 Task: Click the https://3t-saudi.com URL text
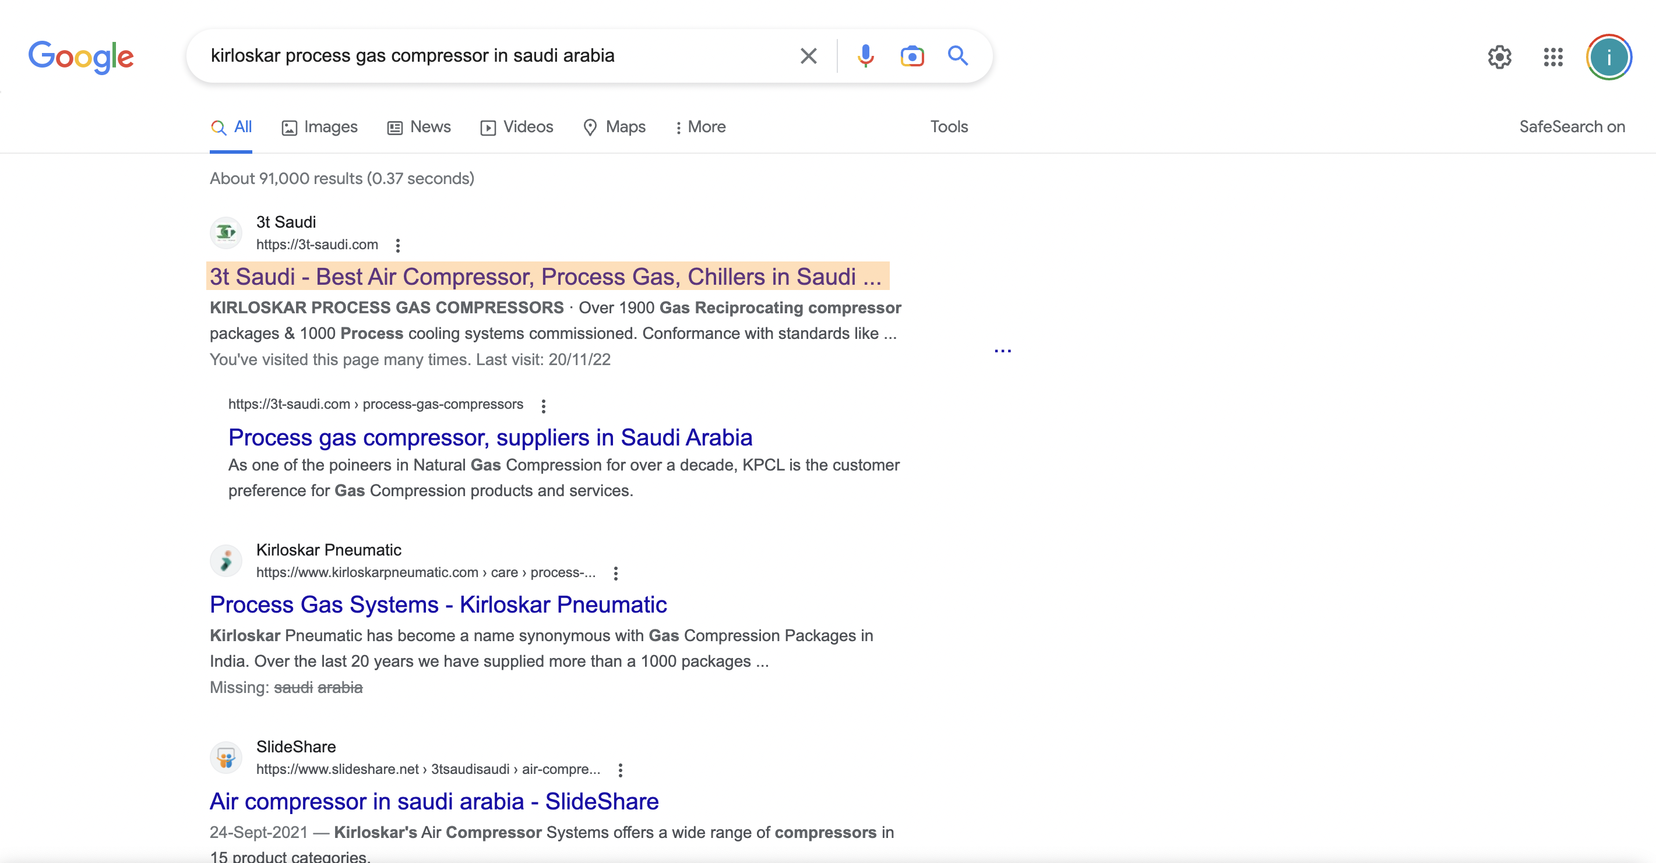pos(317,245)
